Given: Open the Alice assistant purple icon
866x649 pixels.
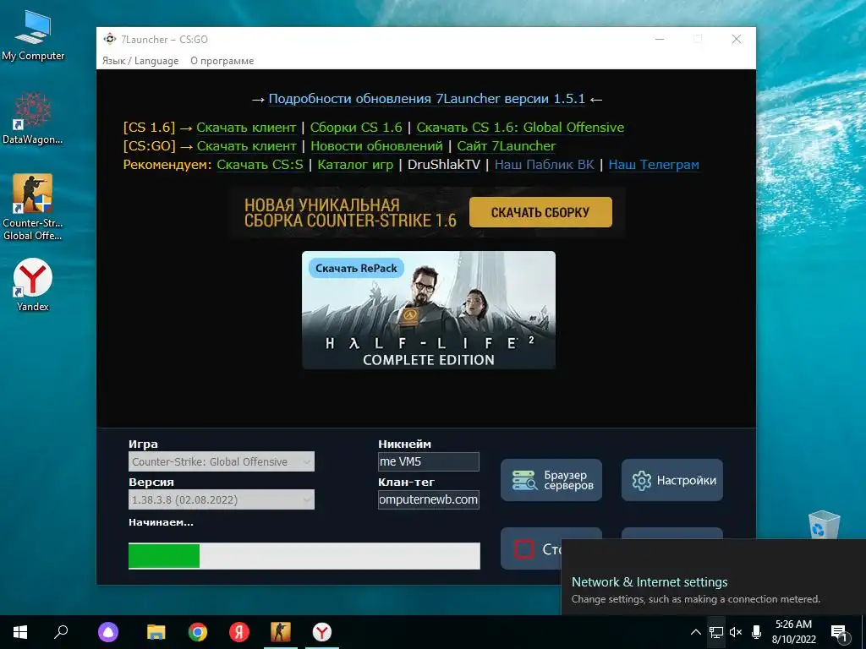Looking at the screenshot, I should click(x=108, y=632).
